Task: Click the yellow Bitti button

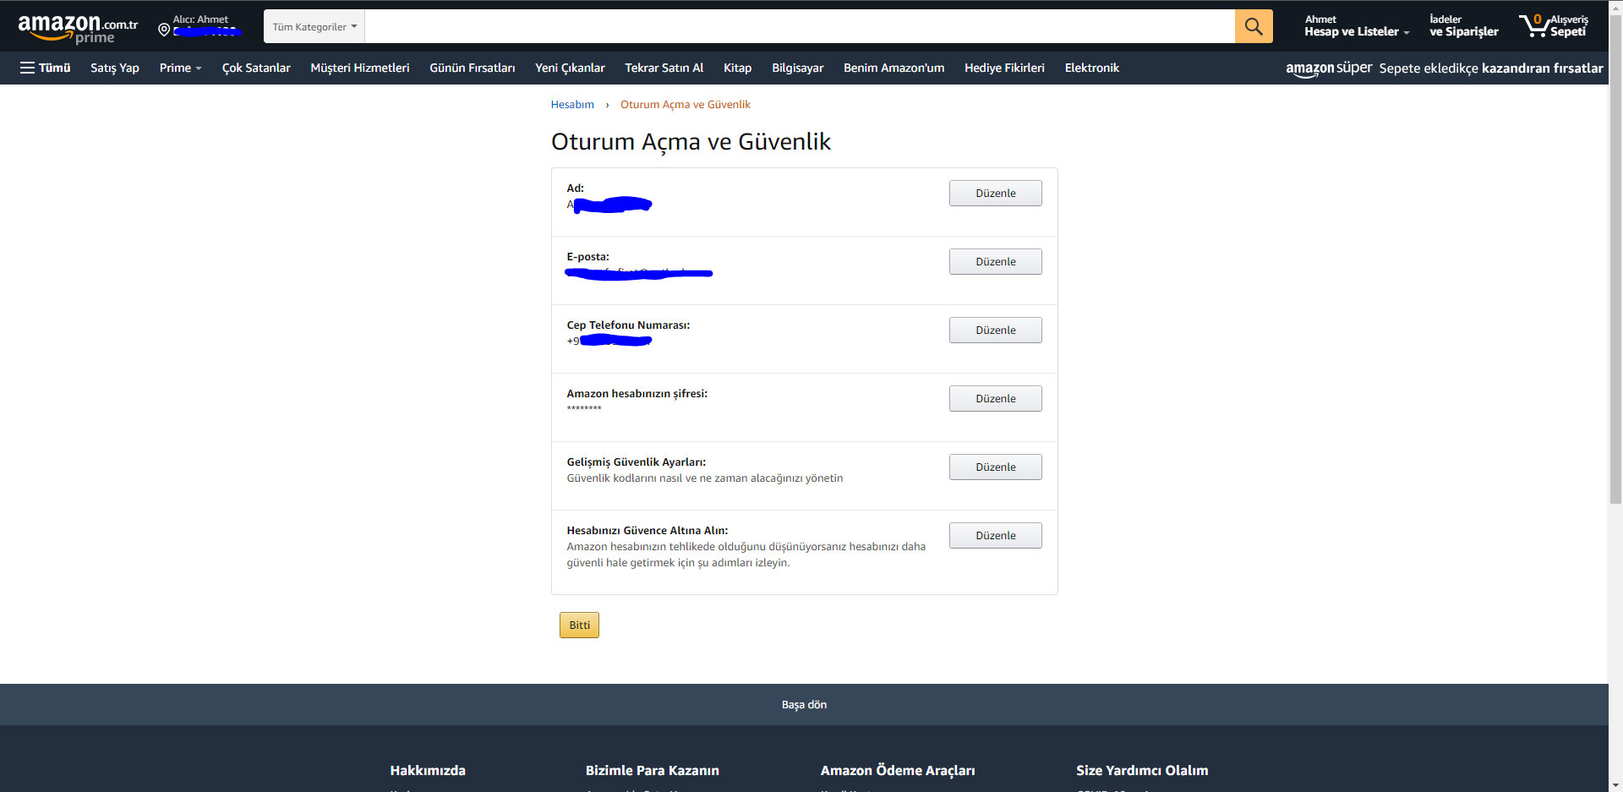Action: [579, 625]
